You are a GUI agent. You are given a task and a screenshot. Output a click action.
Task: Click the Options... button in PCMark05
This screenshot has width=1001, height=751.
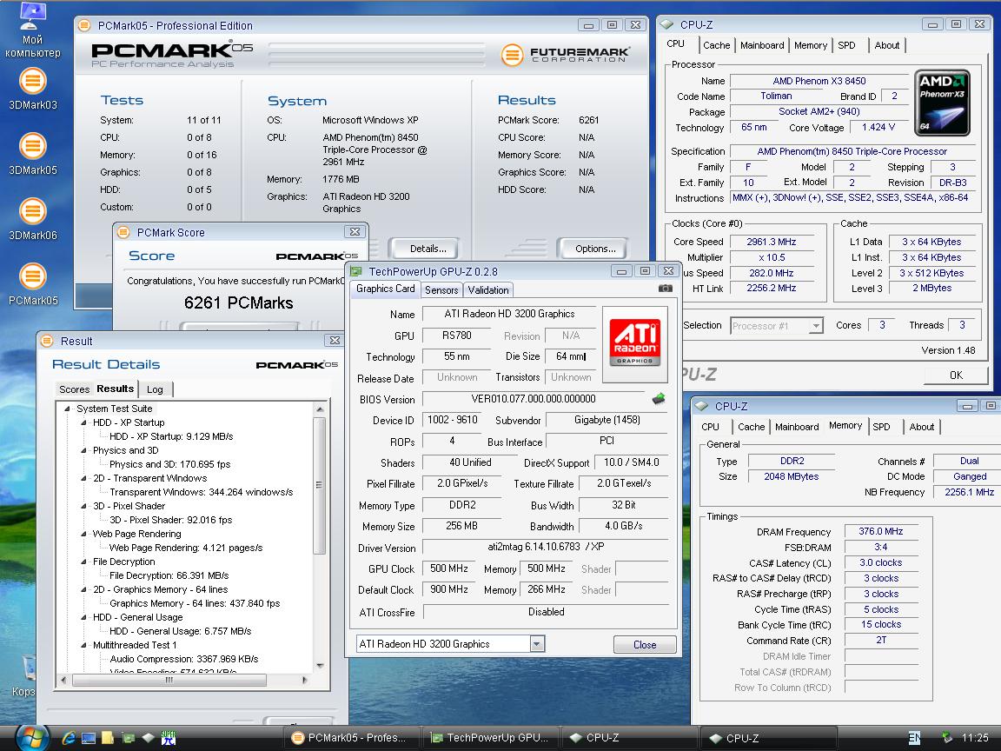coord(595,249)
